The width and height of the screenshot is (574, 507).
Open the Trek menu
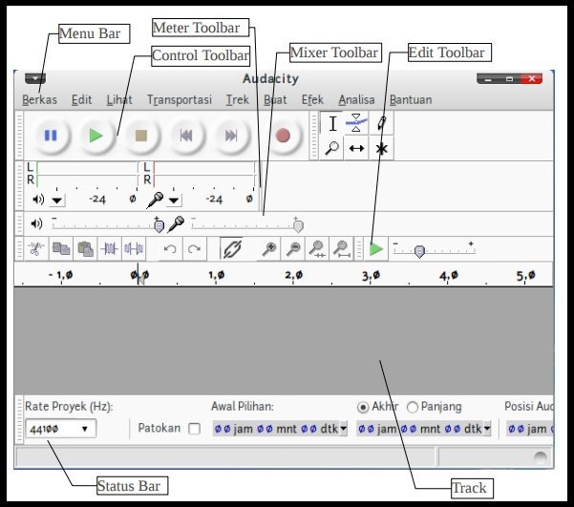[237, 99]
